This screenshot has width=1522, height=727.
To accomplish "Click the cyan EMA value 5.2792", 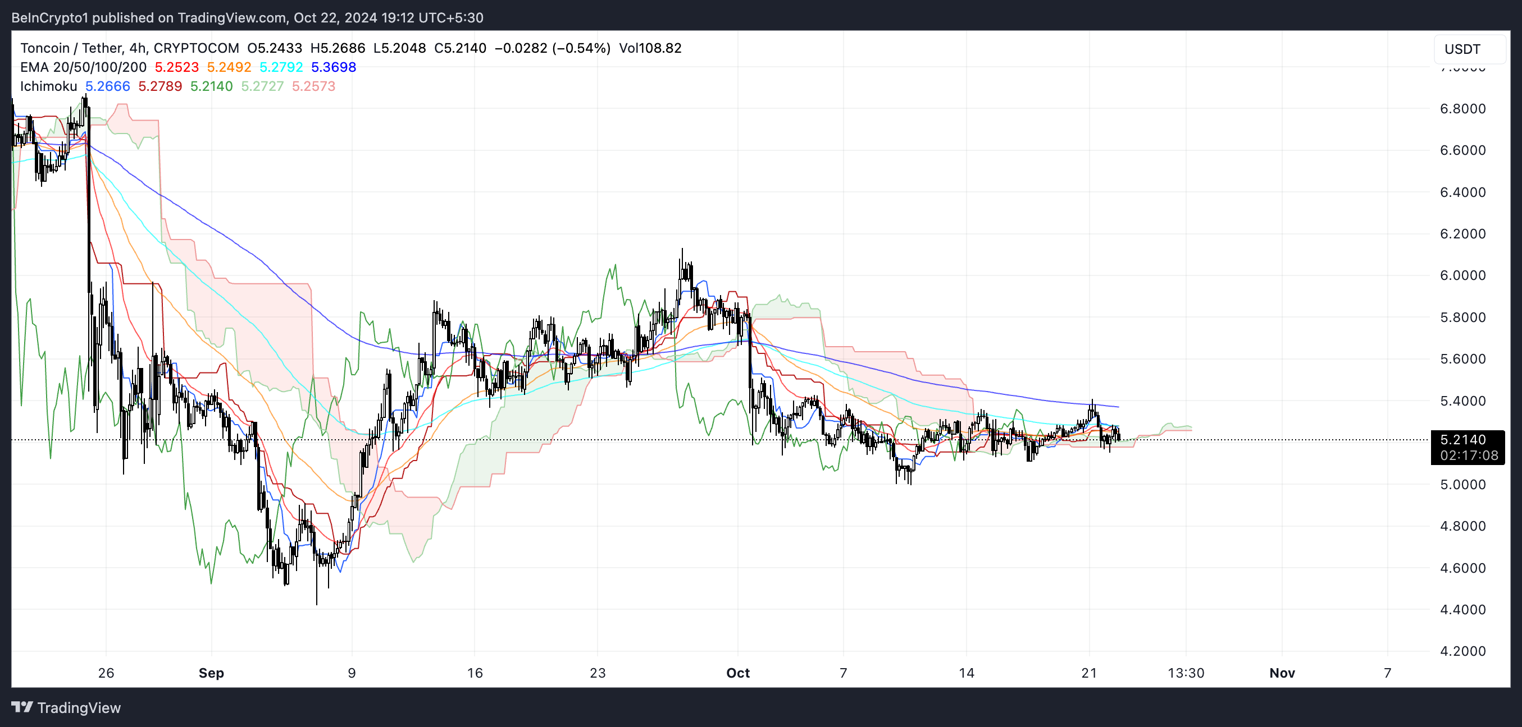I will point(281,67).
